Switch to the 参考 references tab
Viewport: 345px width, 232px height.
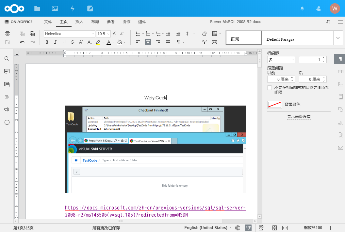111,22
